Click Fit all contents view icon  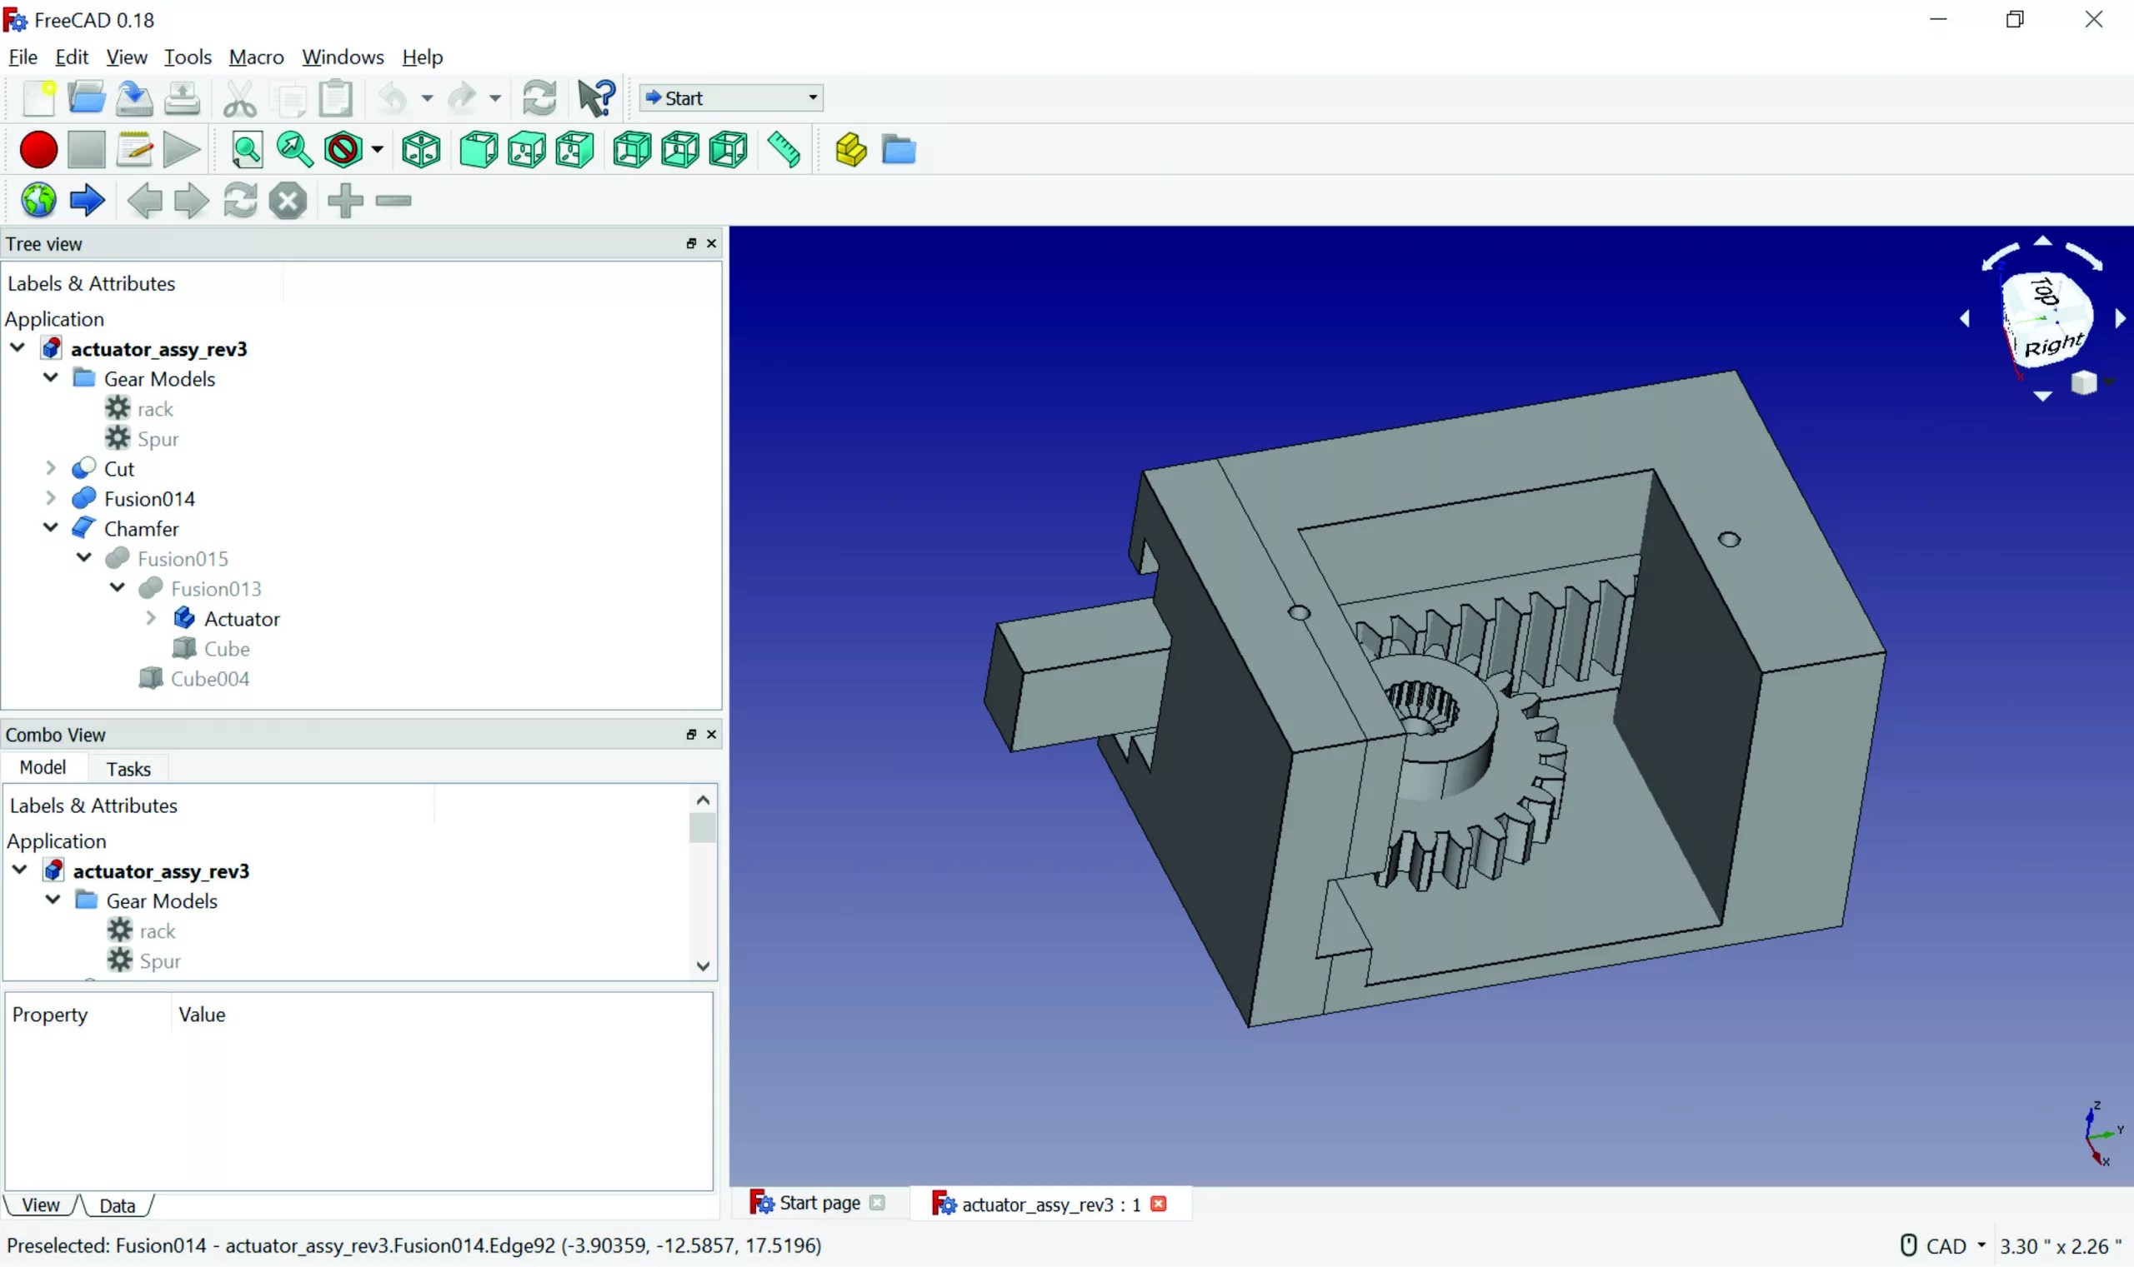[x=247, y=150]
